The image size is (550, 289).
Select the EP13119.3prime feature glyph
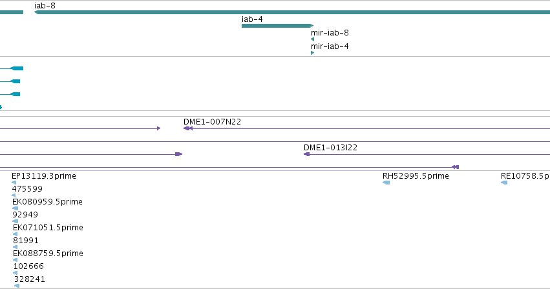(14, 183)
